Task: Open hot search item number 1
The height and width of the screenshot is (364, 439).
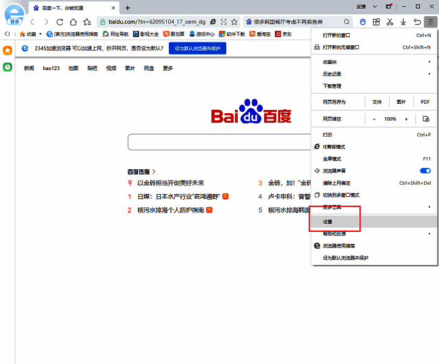Action: (178, 197)
